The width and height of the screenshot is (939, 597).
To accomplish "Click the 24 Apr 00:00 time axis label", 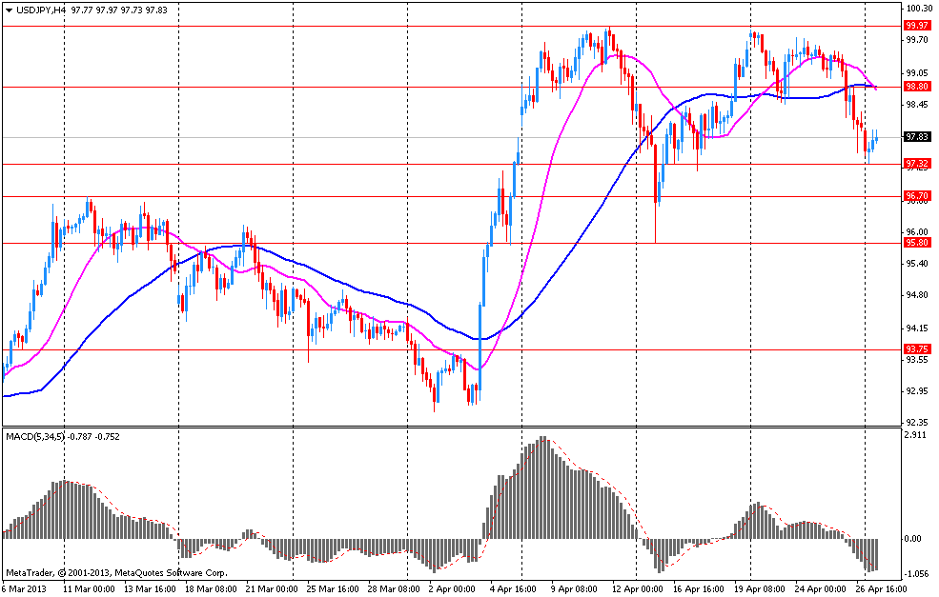I will [x=821, y=589].
